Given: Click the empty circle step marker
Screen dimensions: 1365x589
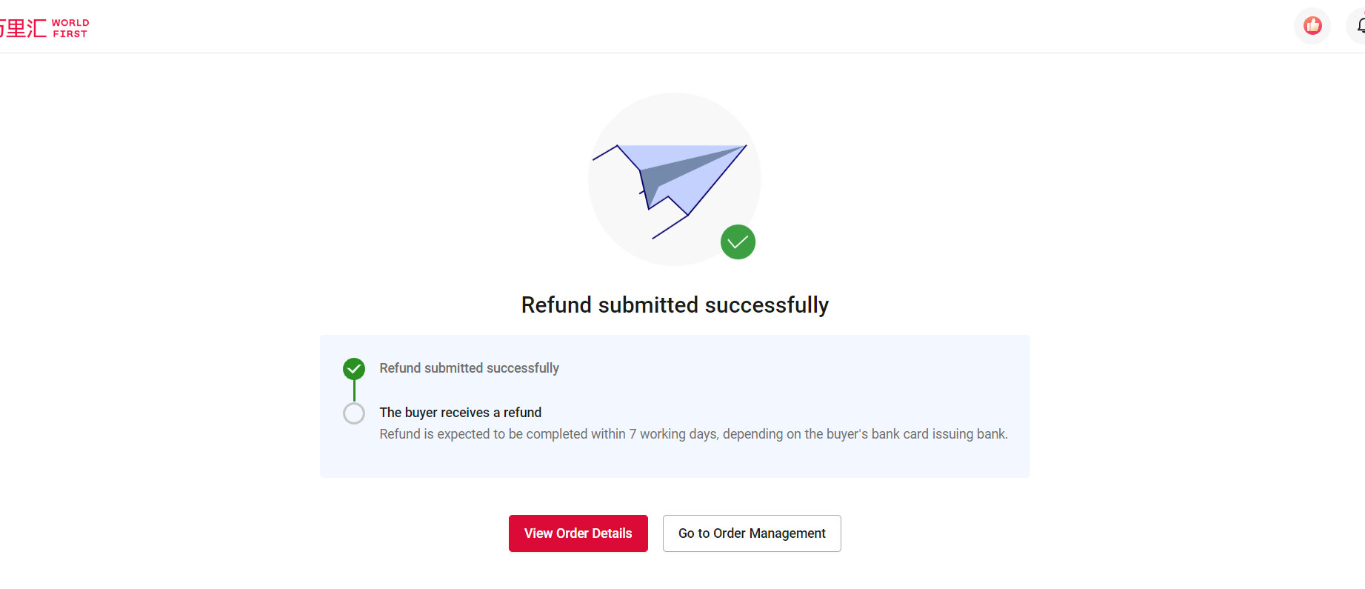Looking at the screenshot, I should point(354,413).
